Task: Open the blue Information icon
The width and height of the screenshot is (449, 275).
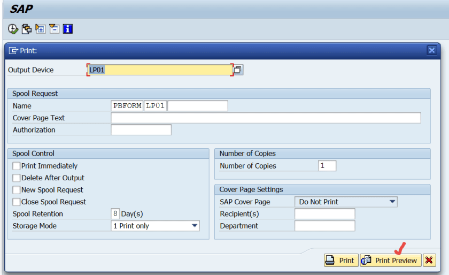Action: pyautogui.click(x=68, y=29)
